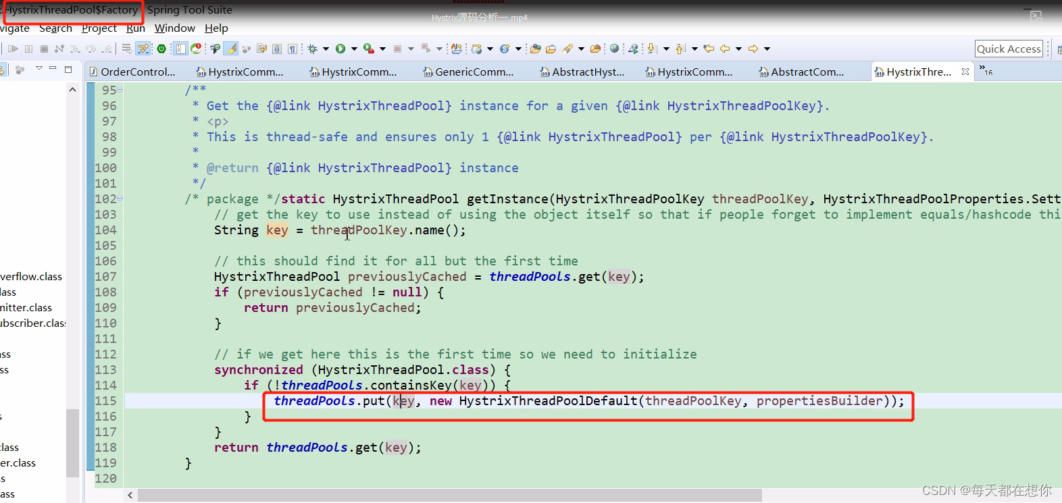Open the Project menu
This screenshot has height=503, width=1062.
(99, 28)
